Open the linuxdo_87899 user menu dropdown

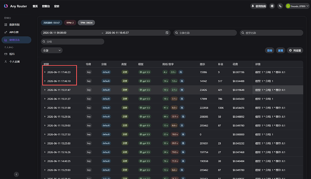[x=297, y=6]
